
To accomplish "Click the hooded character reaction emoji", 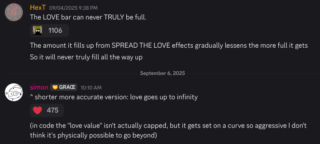I will point(38,31).
